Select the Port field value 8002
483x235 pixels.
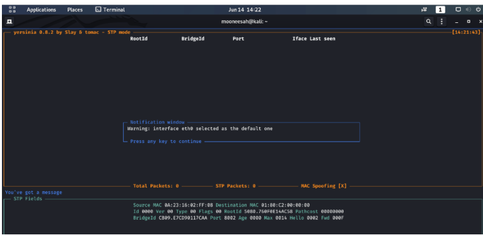[230, 218]
